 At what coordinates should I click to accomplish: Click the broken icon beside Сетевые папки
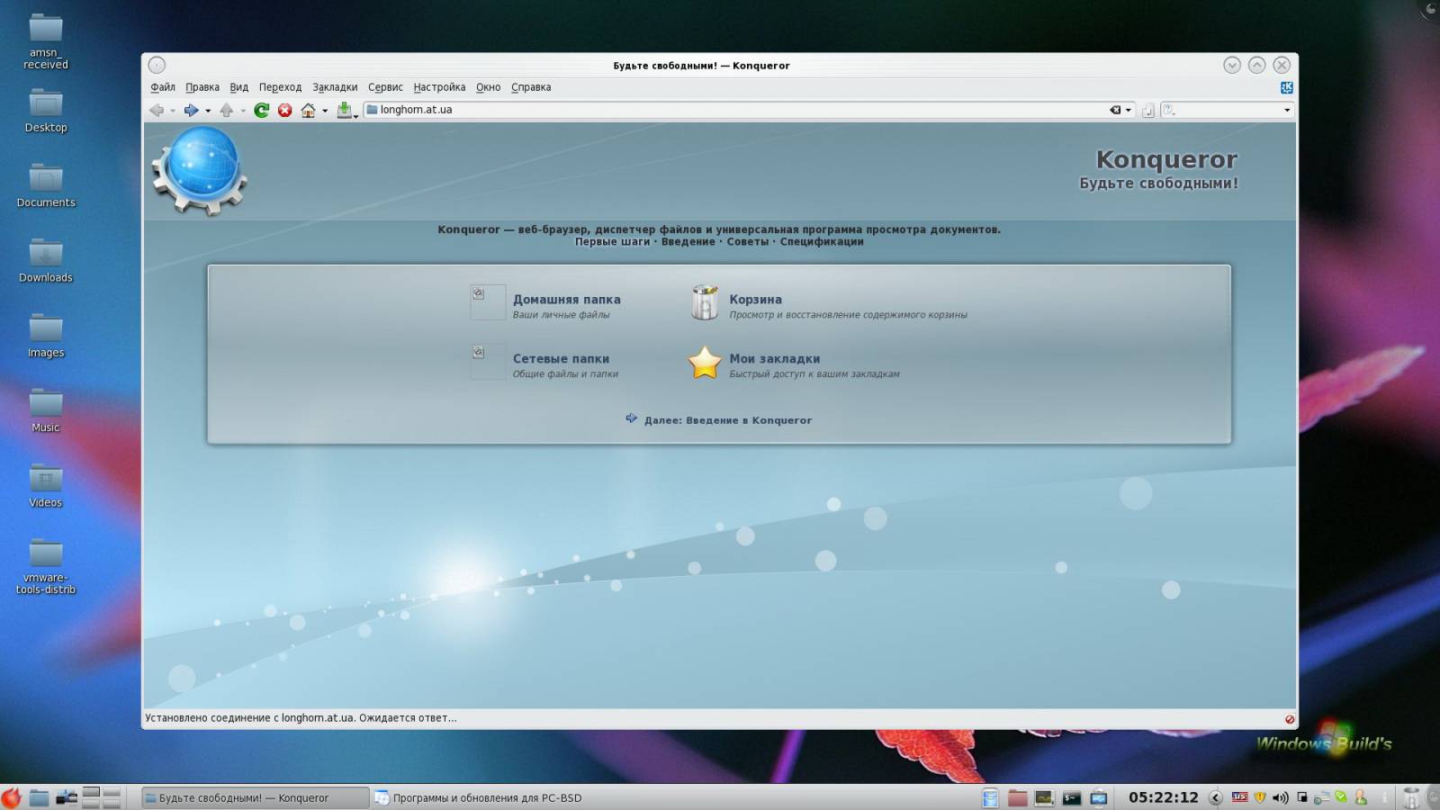point(488,362)
